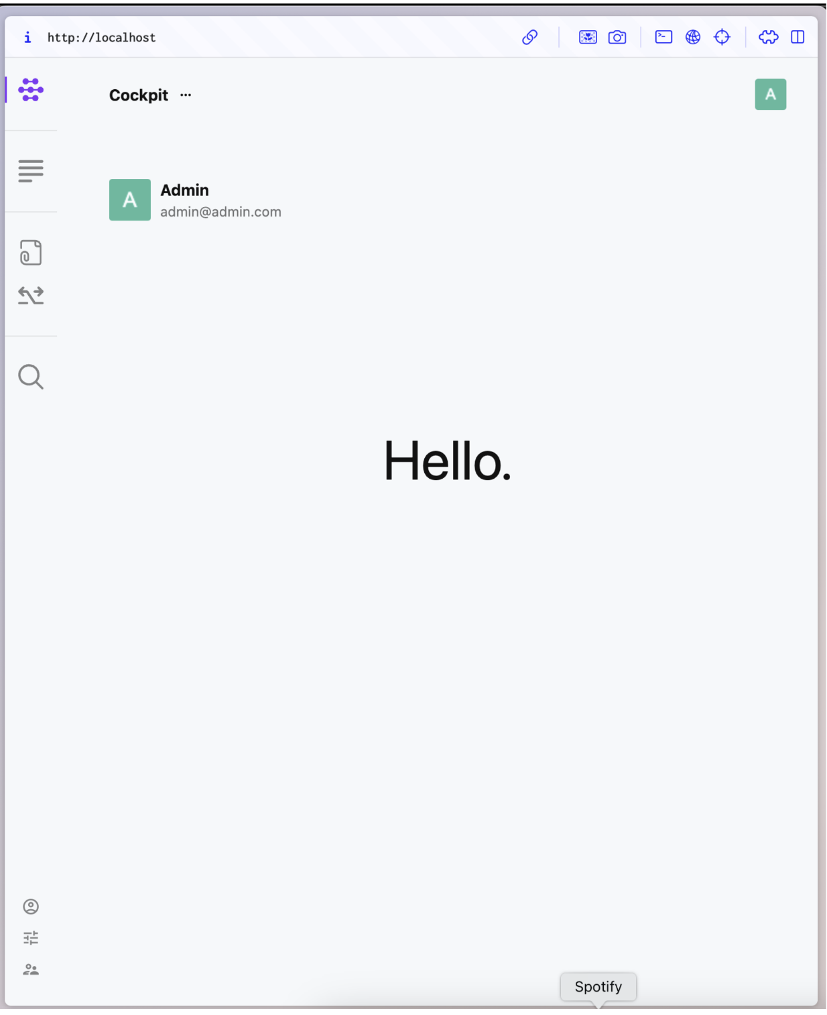Click the info icon beside the URL
The width and height of the screenshot is (827, 1015).
(x=27, y=38)
